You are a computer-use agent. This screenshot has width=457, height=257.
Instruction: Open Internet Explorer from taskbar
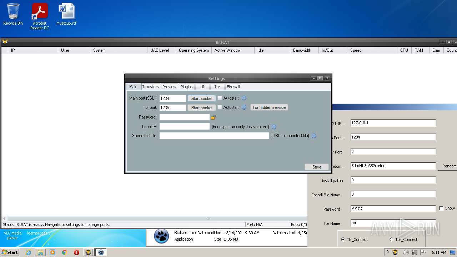click(28, 252)
